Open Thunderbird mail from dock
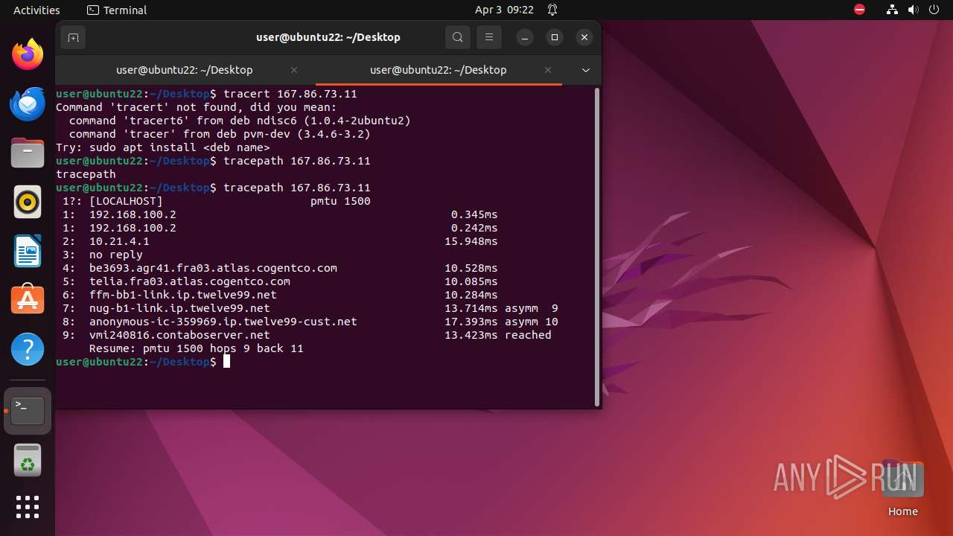953x536 pixels. click(x=28, y=103)
